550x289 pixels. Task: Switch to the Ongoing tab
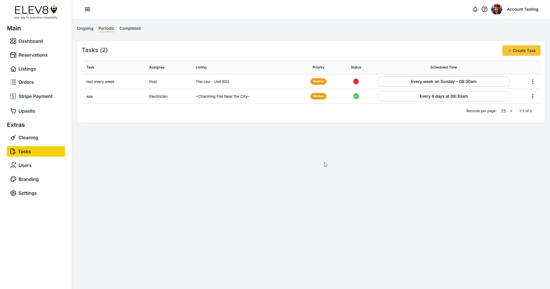[85, 28]
